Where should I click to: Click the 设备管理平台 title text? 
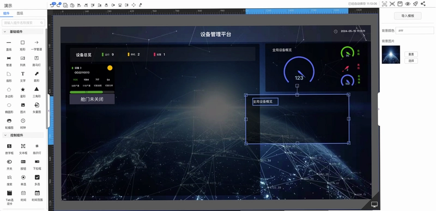pos(216,34)
